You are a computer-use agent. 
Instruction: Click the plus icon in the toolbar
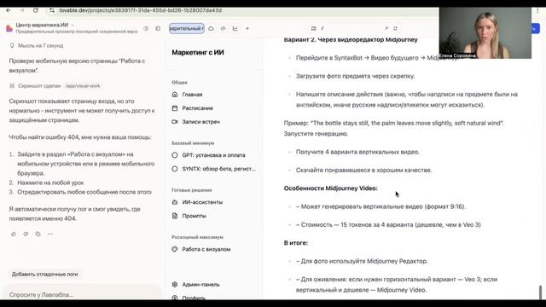coord(247,28)
